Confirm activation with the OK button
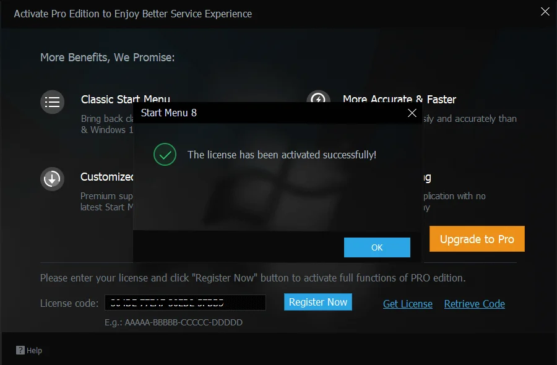The image size is (557, 365). click(377, 247)
